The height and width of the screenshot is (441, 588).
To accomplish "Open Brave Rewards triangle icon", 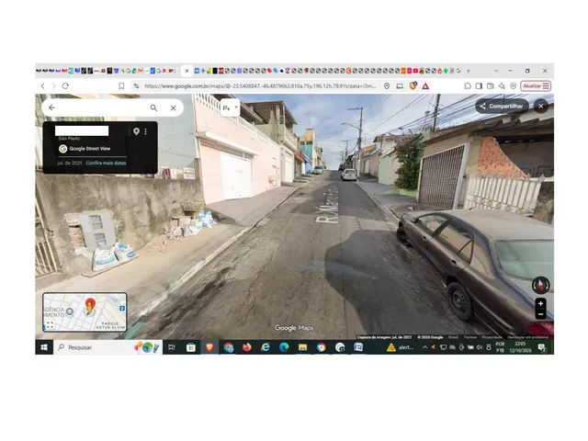I will coord(425,85).
